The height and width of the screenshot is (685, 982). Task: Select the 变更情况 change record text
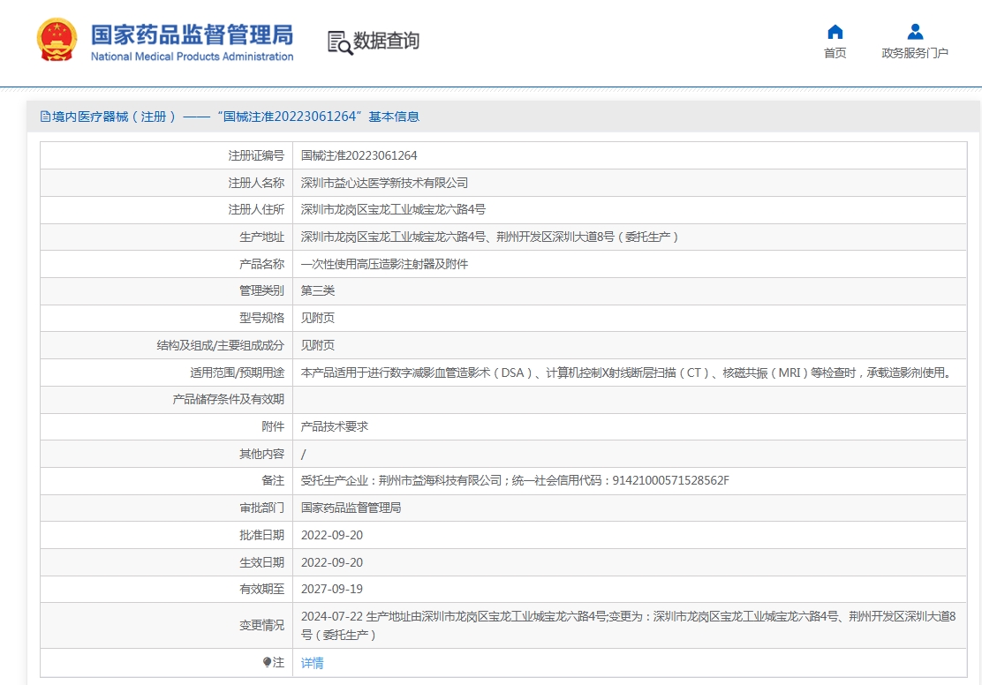point(628,626)
